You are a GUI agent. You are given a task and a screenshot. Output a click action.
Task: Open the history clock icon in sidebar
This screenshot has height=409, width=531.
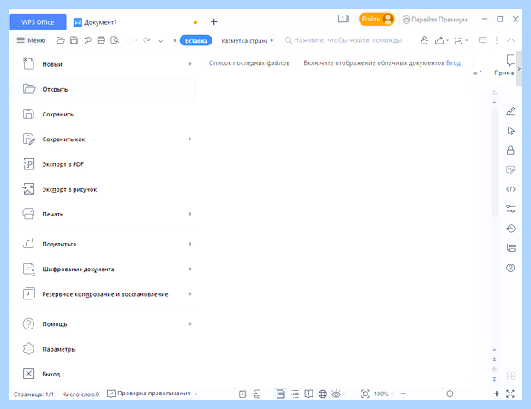(x=510, y=228)
